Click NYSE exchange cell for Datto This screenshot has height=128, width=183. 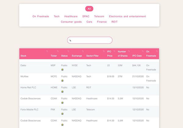pyautogui.click(x=75, y=65)
